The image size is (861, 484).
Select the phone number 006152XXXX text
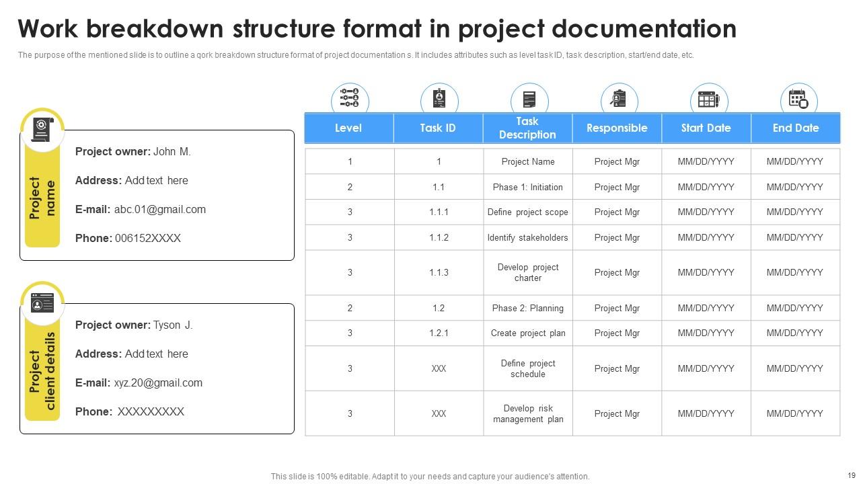148,238
